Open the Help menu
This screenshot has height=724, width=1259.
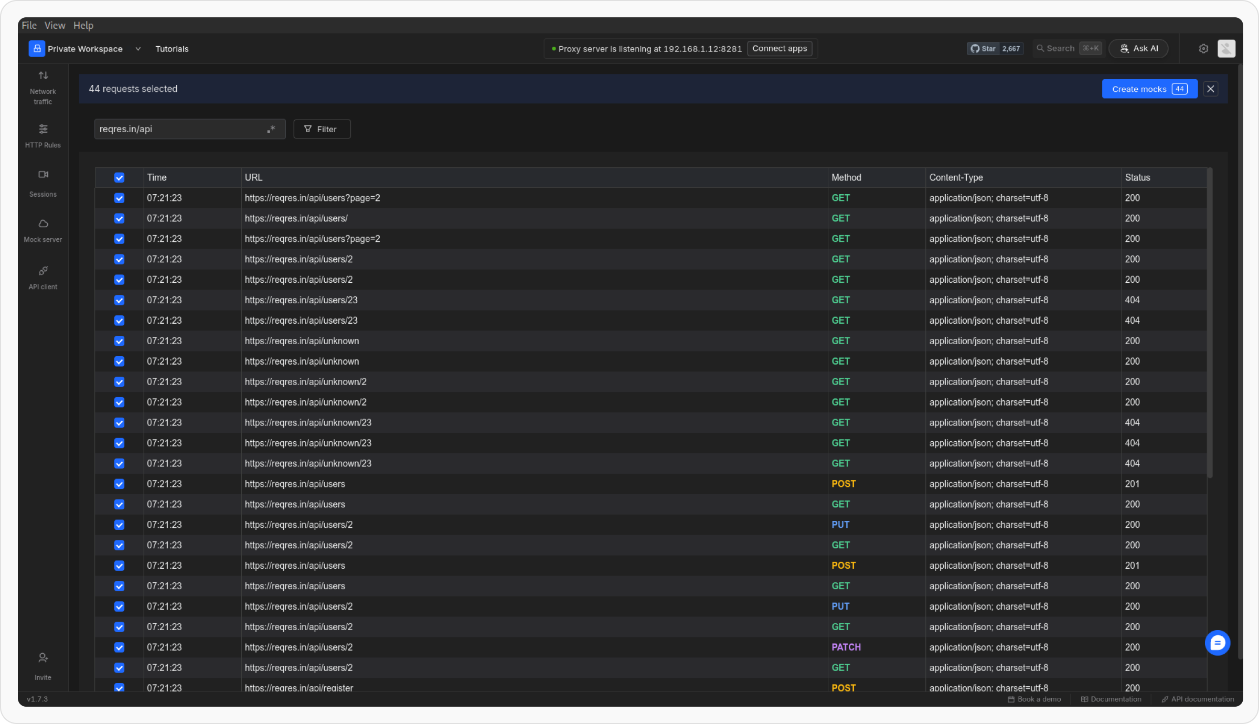point(83,25)
